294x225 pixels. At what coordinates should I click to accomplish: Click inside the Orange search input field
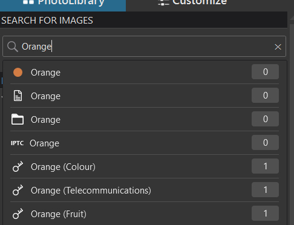(x=144, y=47)
